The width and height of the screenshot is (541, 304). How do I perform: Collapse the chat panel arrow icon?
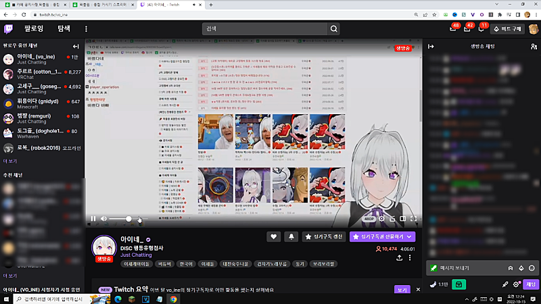pyautogui.click(x=431, y=46)
